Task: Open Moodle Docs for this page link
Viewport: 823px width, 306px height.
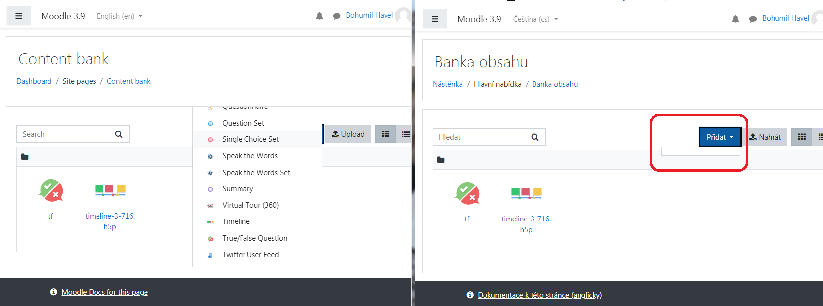Action: (104, 292)
